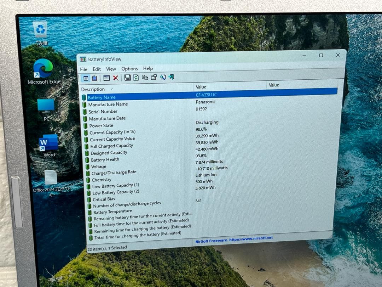Copy selected items using the toolbar copy icon
This screenshot has width=382, height=287.
145,78
